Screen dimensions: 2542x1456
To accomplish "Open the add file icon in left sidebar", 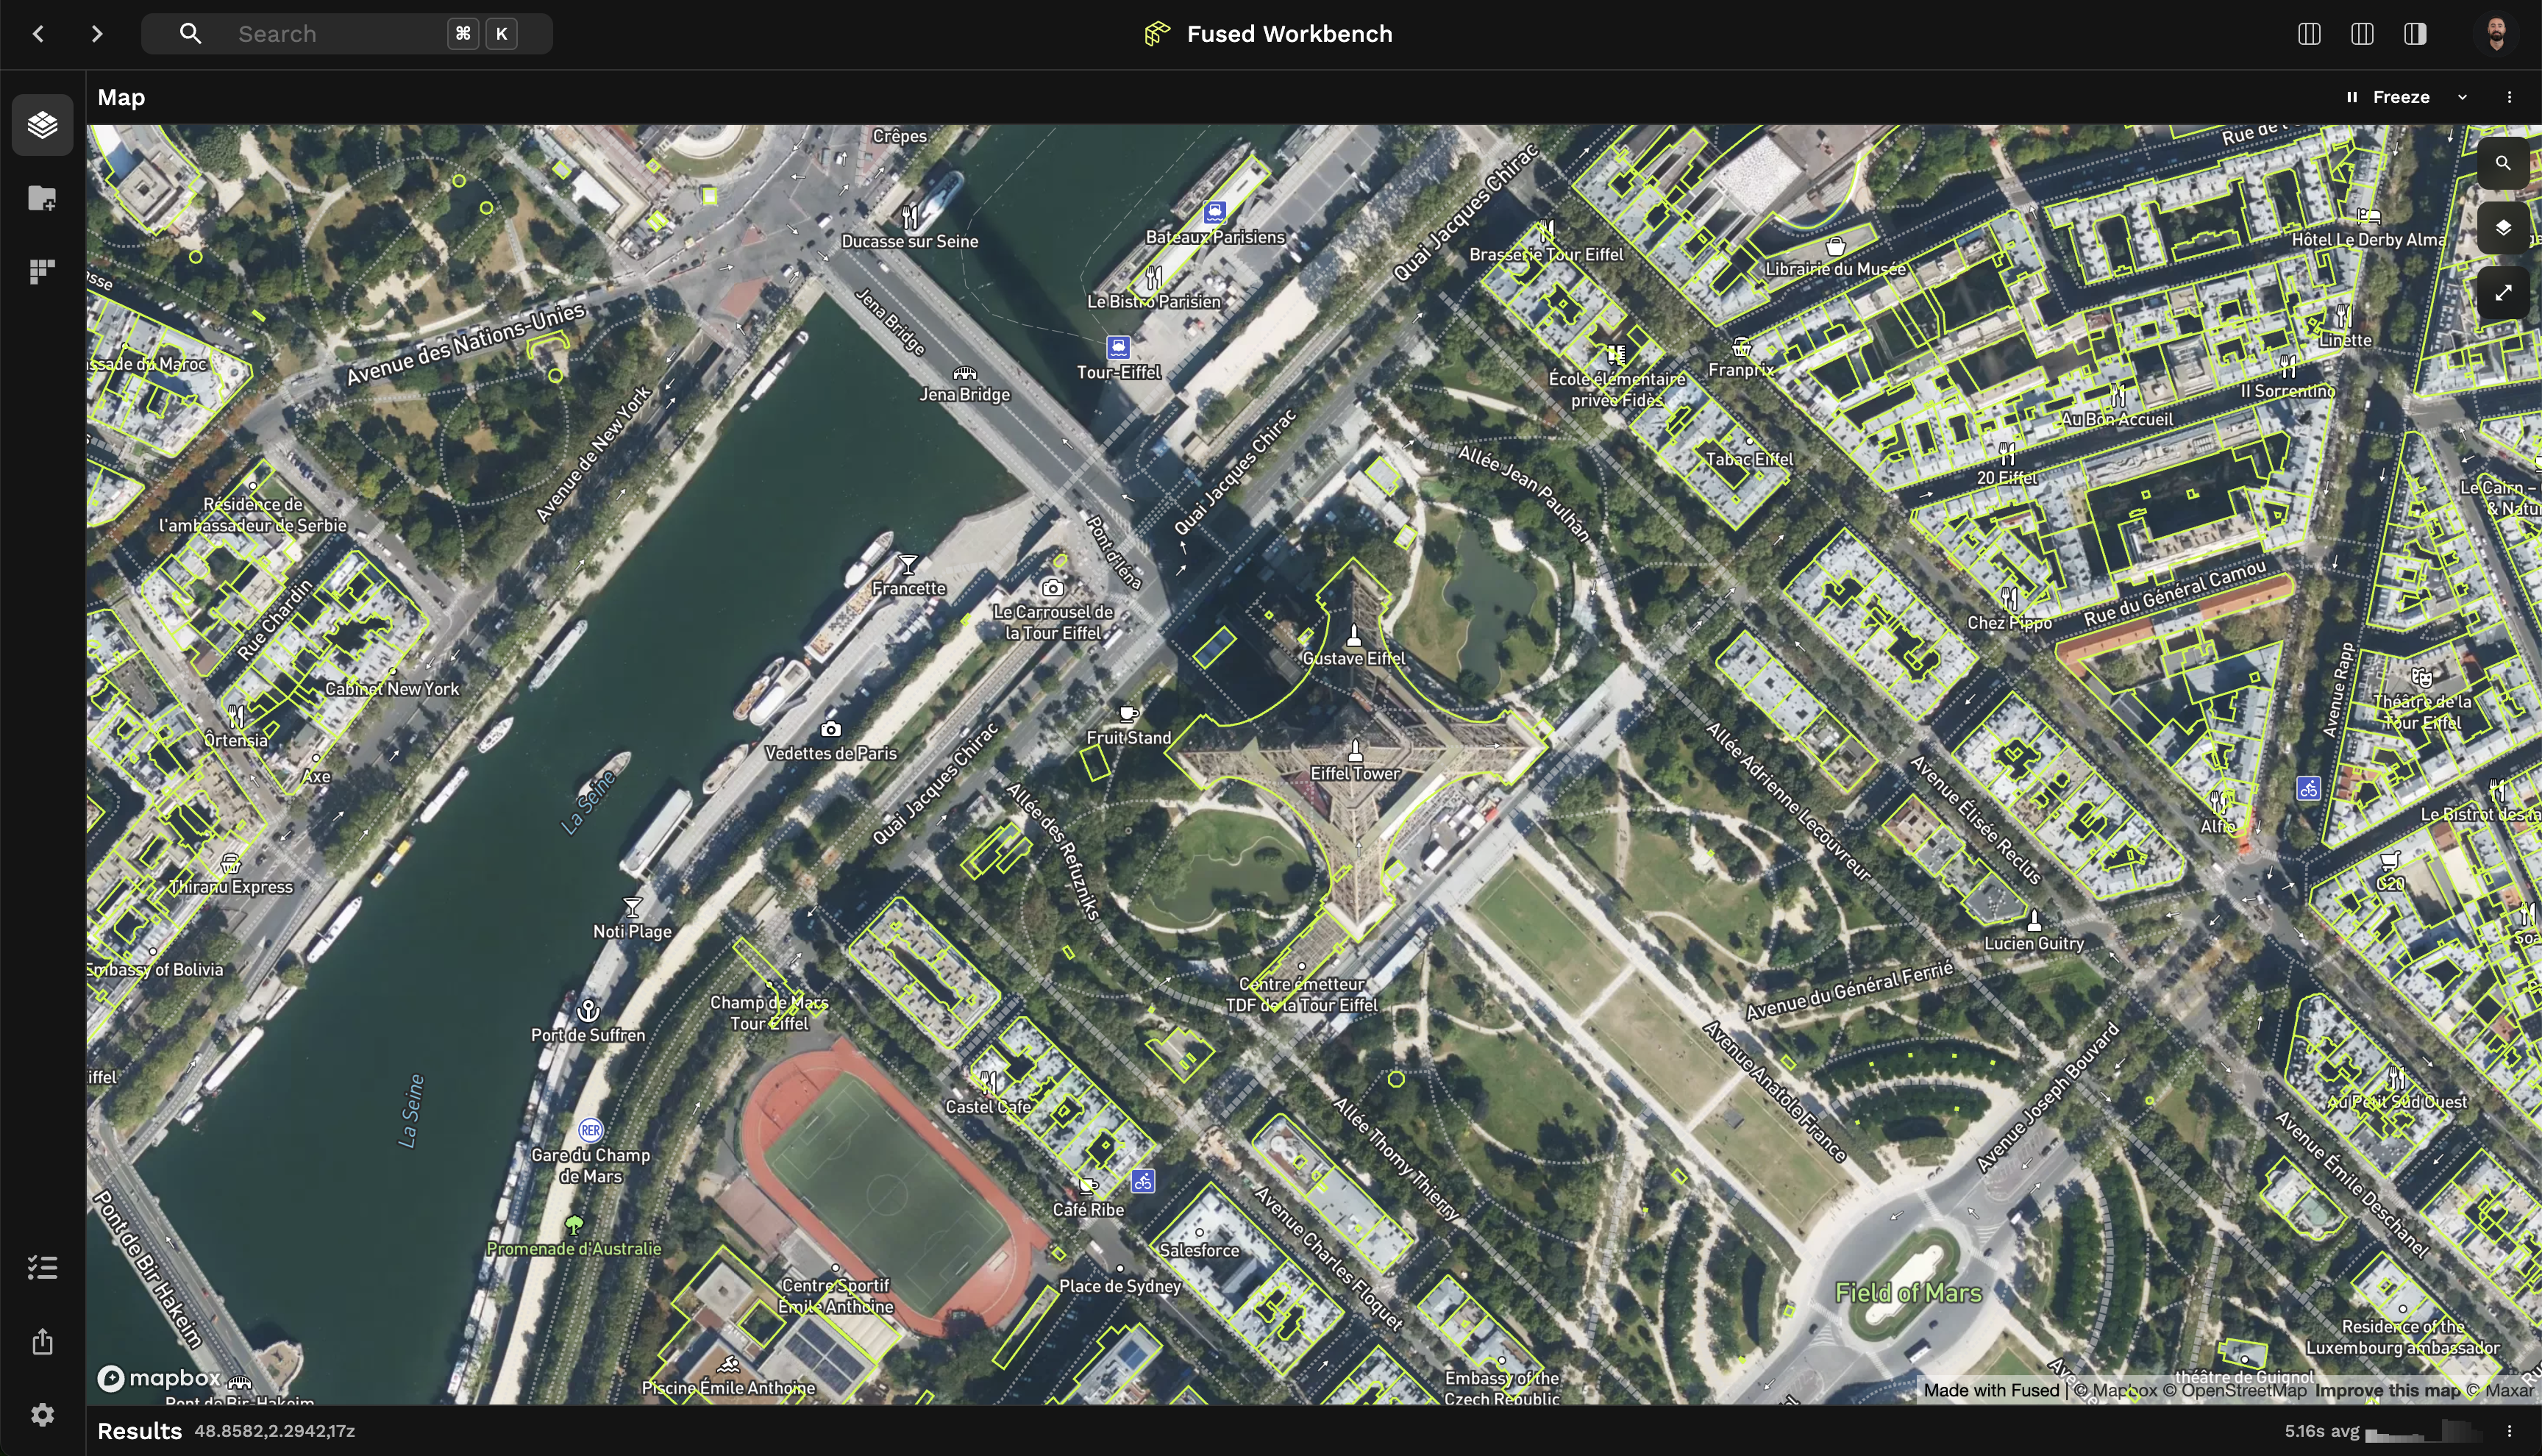I will click(x=42, y=198).
